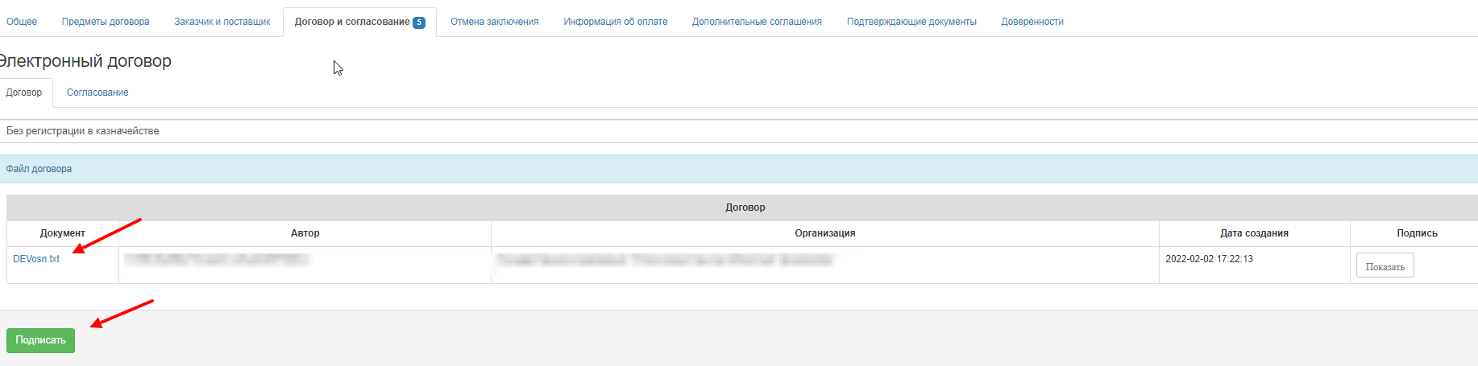Open Информация об оплате tab

pyautogui.click(x=615, y=22)
